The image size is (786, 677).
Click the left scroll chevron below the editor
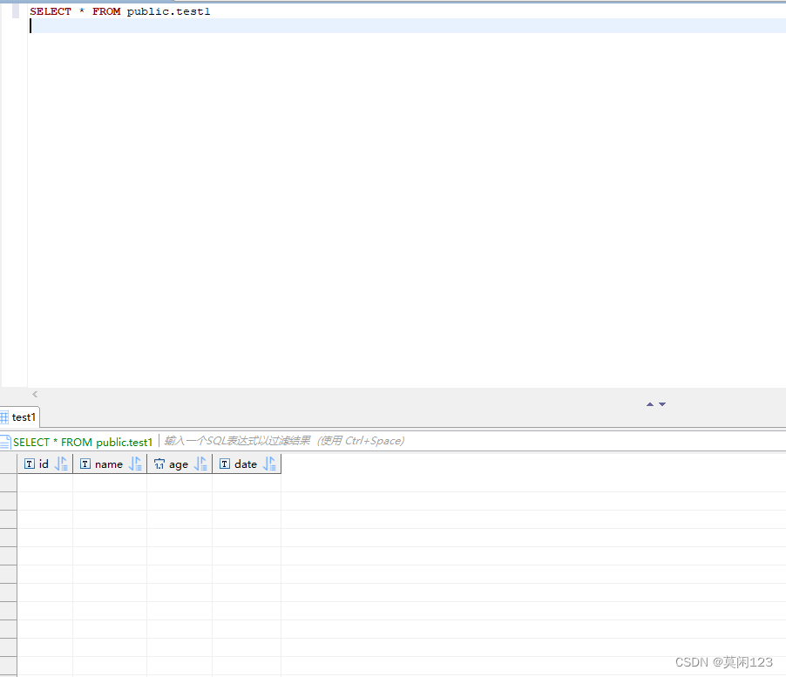35,394
